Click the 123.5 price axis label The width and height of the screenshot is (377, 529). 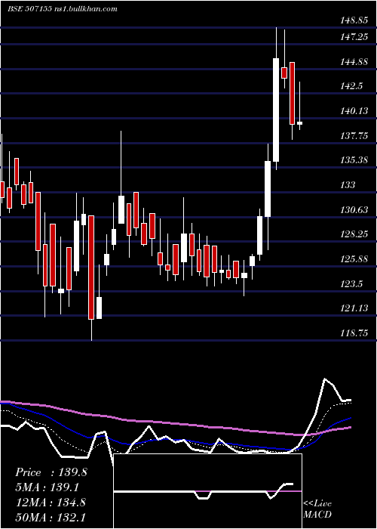pyautogui.click(x=351, y=283)
